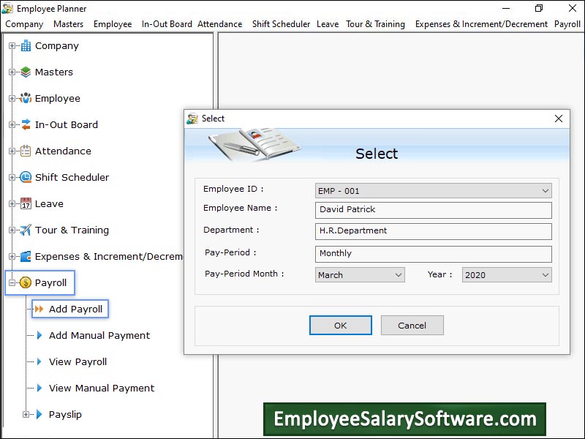Click the Tour & Training airplane icon
Screen dimensions: 585x439
26,230
